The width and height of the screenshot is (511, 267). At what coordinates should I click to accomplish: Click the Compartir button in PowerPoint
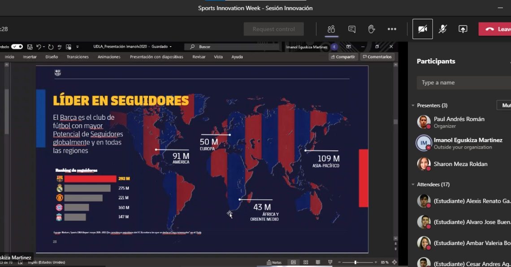pos(343,57)
